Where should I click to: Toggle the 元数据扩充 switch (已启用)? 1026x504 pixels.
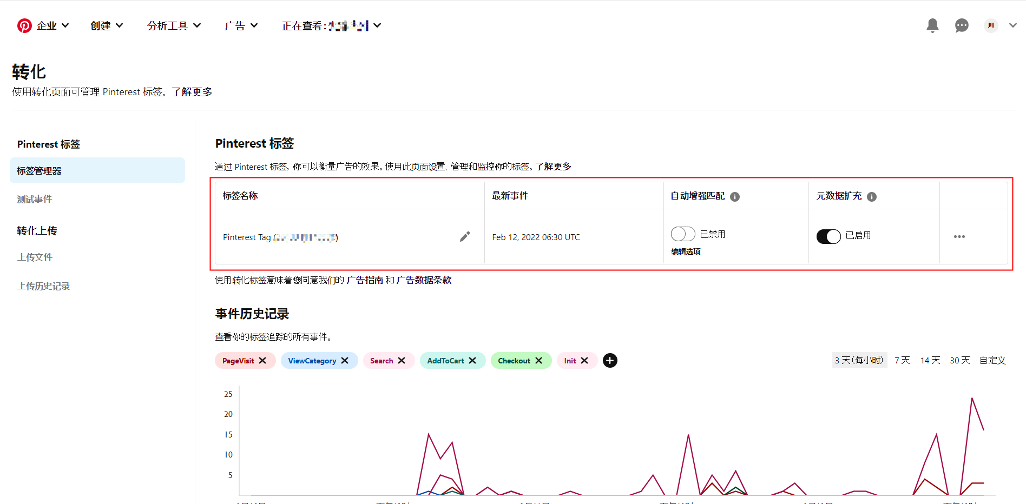[828, 236]
